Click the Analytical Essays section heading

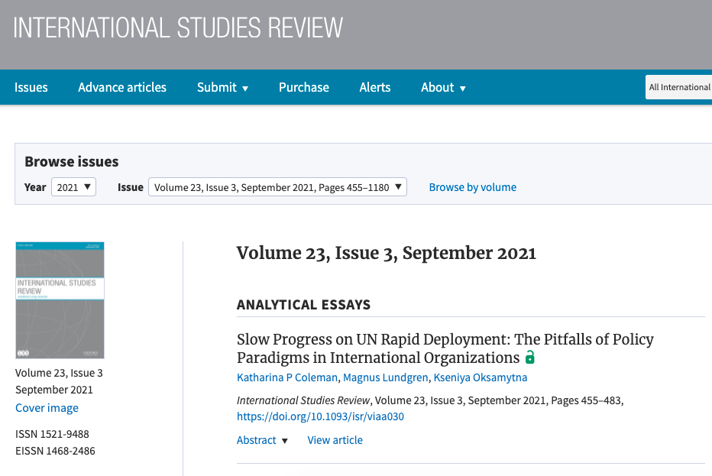pyautogui.click(x=303, y=304)
